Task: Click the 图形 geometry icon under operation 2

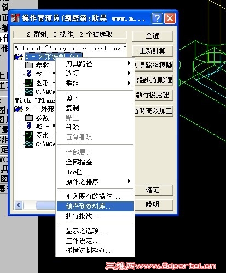Action: point(29,135)
